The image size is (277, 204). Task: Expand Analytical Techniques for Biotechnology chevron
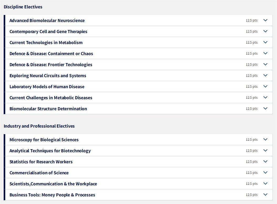pos(265,150)
